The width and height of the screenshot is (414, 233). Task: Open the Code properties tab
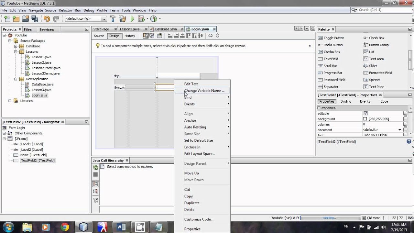tap(384, 101)
